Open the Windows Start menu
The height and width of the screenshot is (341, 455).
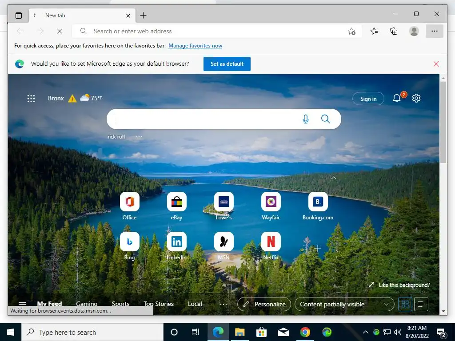click(11, 332)
